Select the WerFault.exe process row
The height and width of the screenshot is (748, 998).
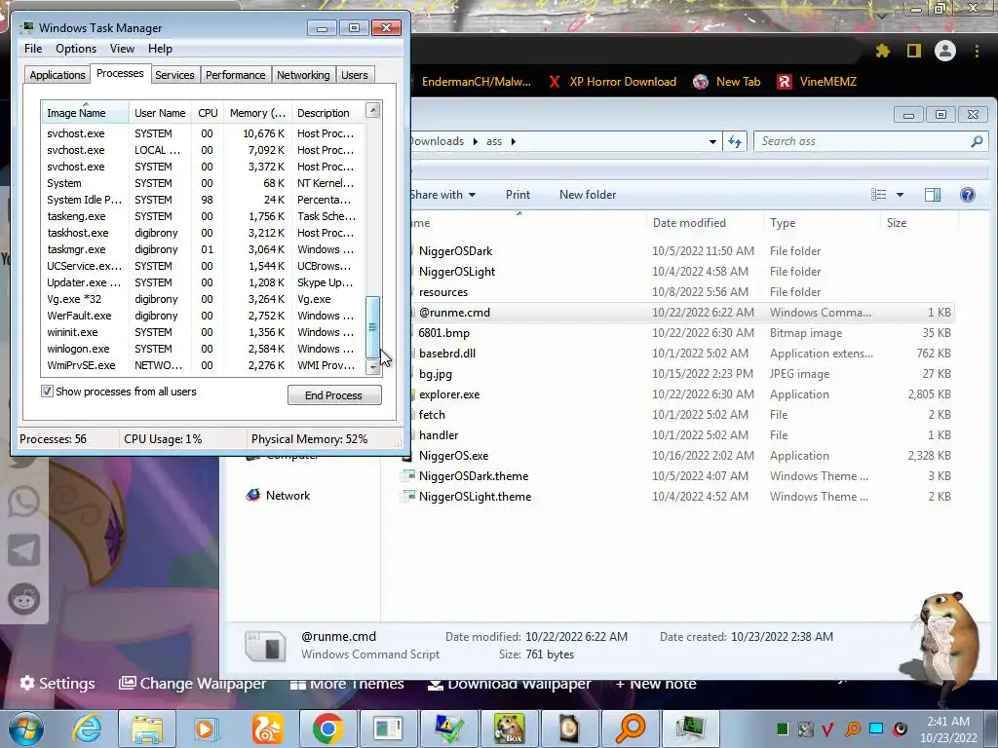click(203, 316)
